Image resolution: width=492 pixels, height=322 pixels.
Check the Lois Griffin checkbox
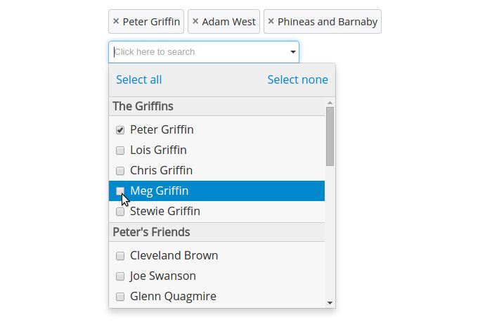(120, 150)
